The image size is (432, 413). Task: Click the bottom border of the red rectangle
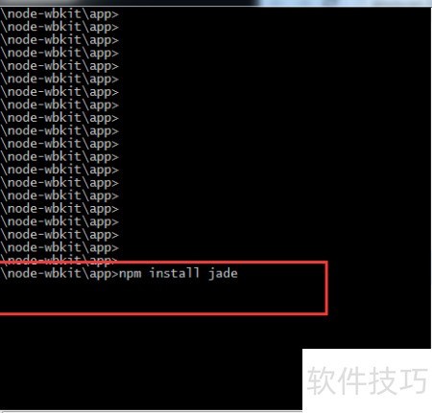[x=163, y=313]
